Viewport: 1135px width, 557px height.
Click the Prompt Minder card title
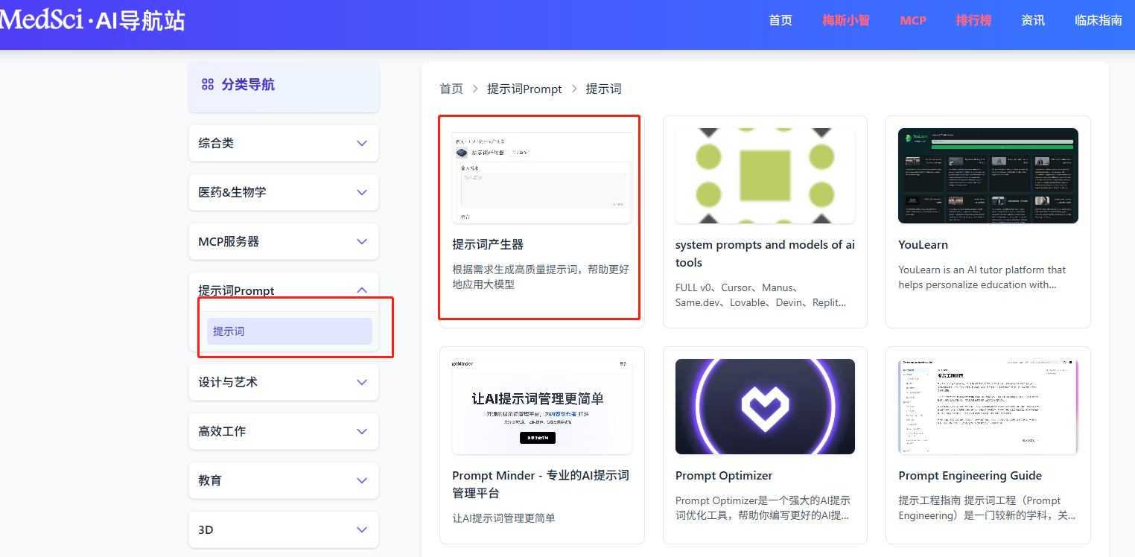541,484
